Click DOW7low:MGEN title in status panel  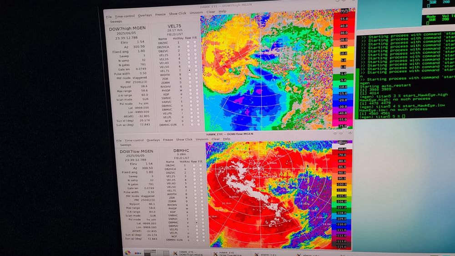tap(136, 151)
